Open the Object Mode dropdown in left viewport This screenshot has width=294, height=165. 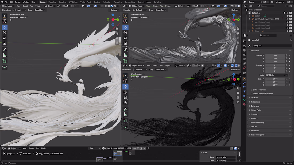[x=8, y=6]
